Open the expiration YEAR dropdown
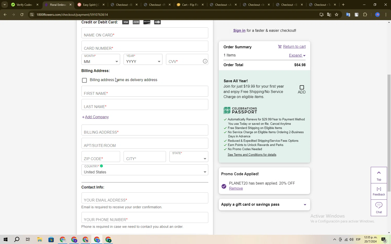Screen dimensions: 391x244 coord(143,59)
